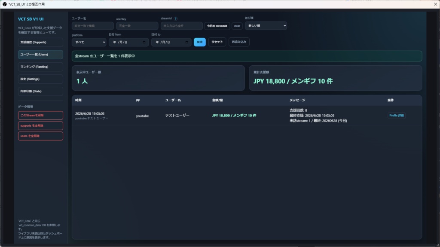
Task: Click the 日付 to date field
Action: click(171, 42)
